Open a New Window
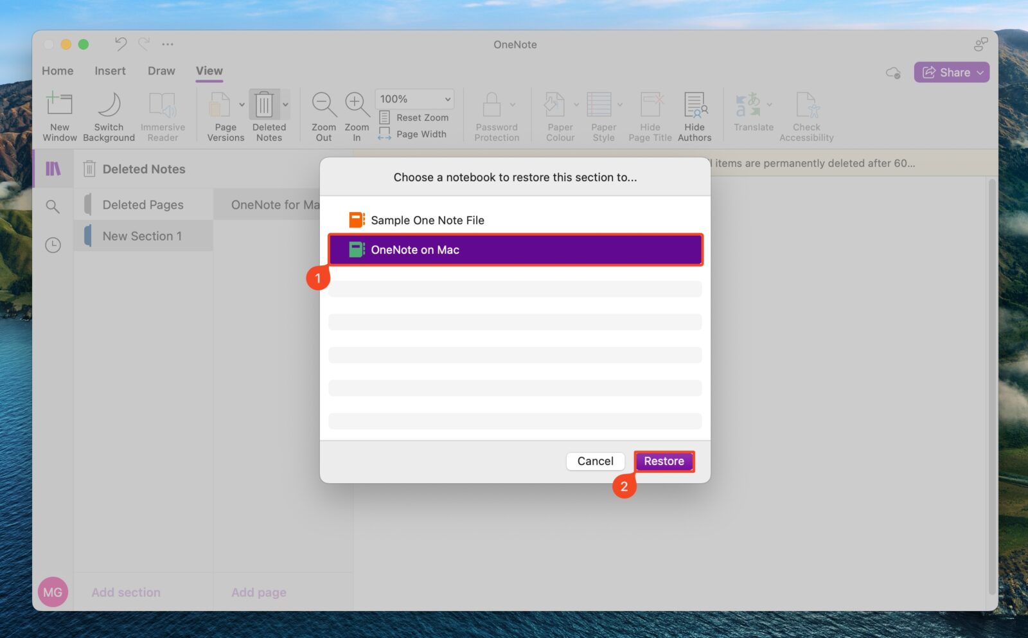Image resolution: width=1028 pixels, height=638 pixels. pos(59,116)
